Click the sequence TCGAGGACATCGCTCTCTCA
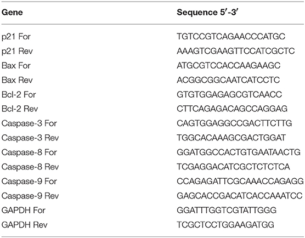Image resolution: width=305 pixels, height=238 pixels. click(x=233, y=167)
